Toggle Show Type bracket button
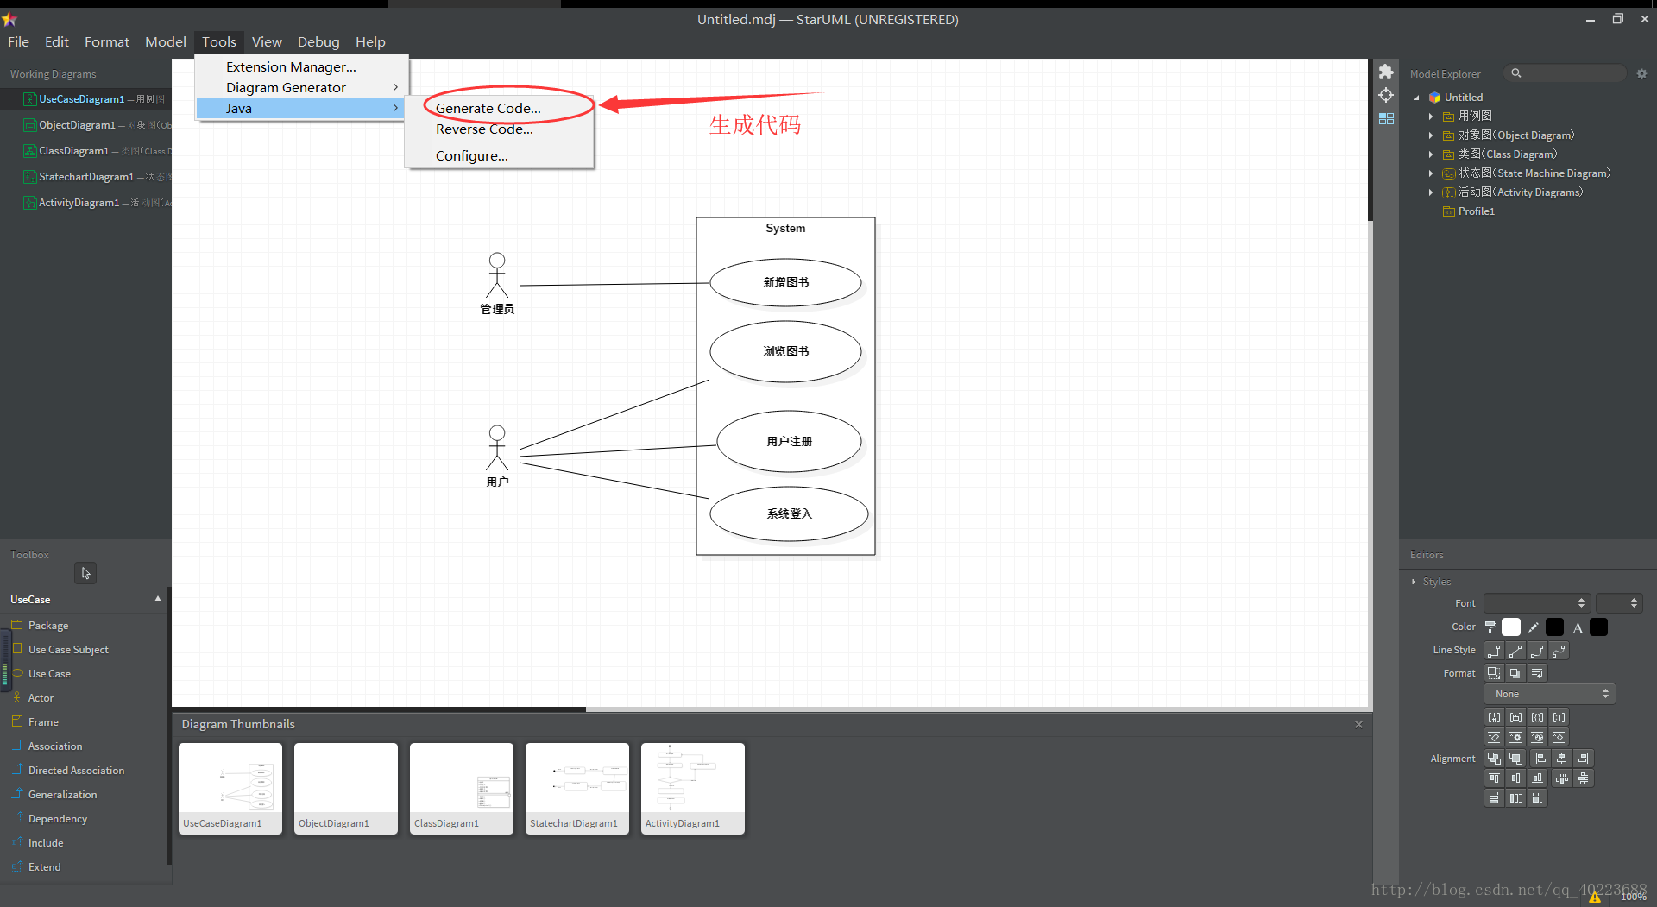1657x907 pixels. 1559,717
